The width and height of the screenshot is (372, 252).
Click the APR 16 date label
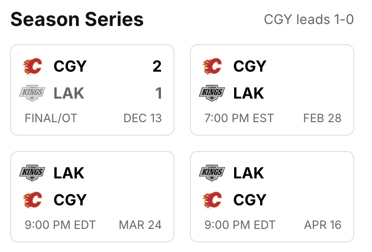322,225
